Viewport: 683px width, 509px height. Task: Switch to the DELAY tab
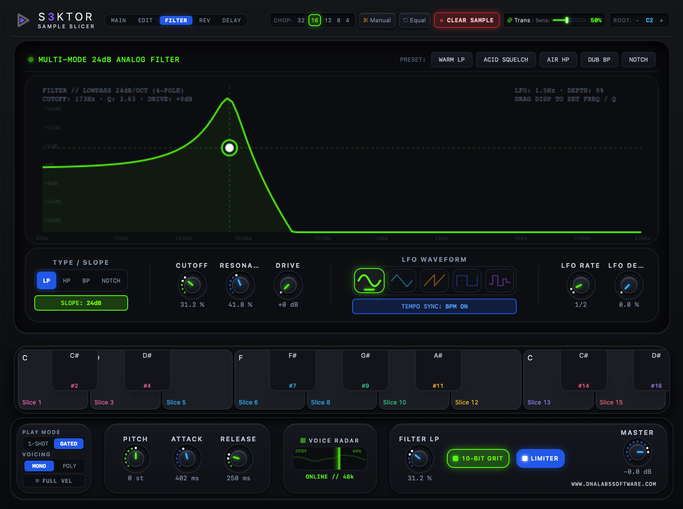click(232, 20)
